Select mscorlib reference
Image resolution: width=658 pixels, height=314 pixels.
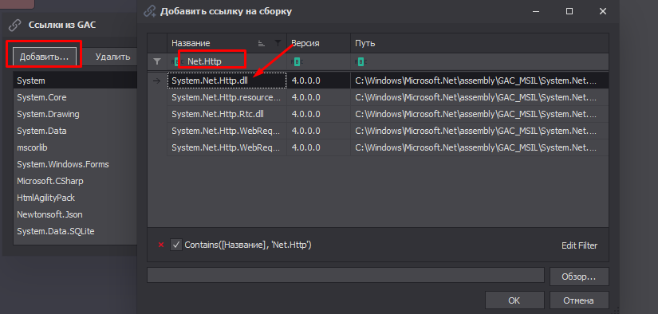(75, 147)
